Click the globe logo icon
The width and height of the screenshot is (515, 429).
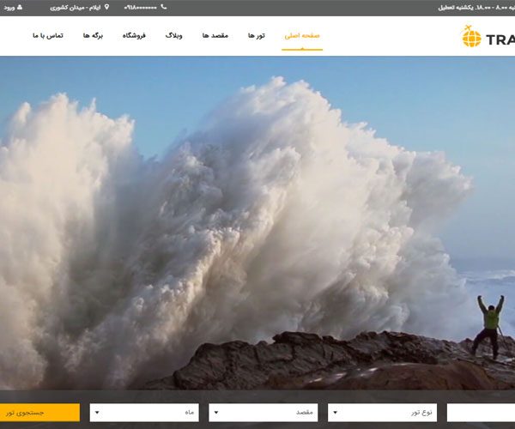pyautogui.click(x=471, y=36)
